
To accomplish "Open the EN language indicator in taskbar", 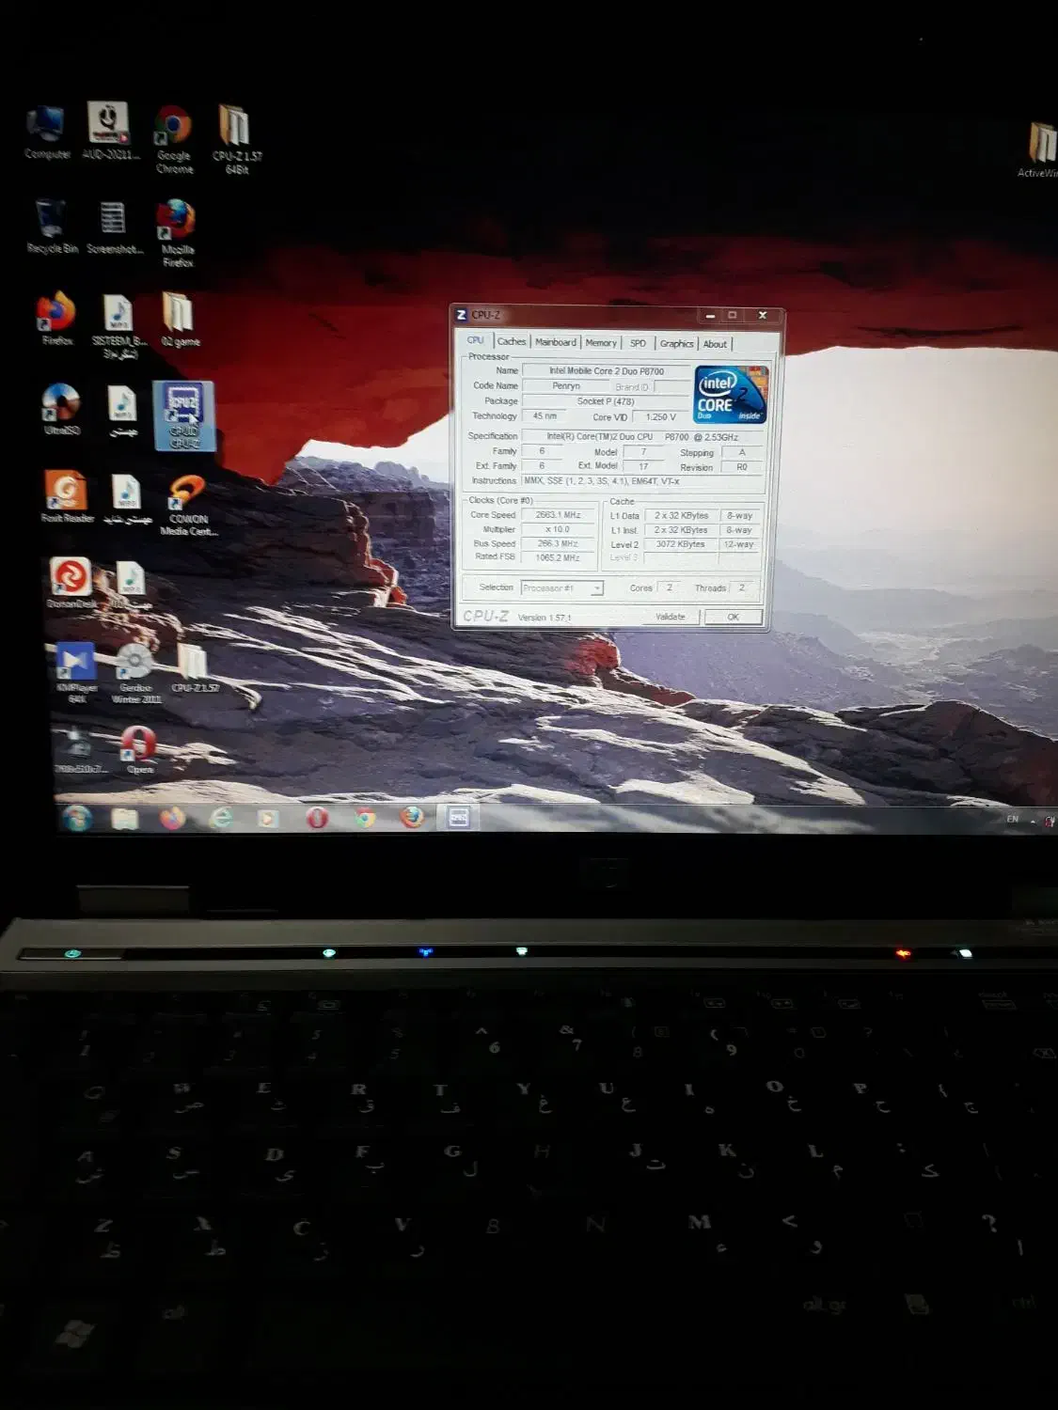I will (x=1012, y=819).
